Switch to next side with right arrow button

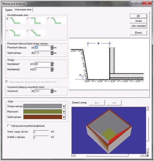pyautogui.click(x=114, y=103)
